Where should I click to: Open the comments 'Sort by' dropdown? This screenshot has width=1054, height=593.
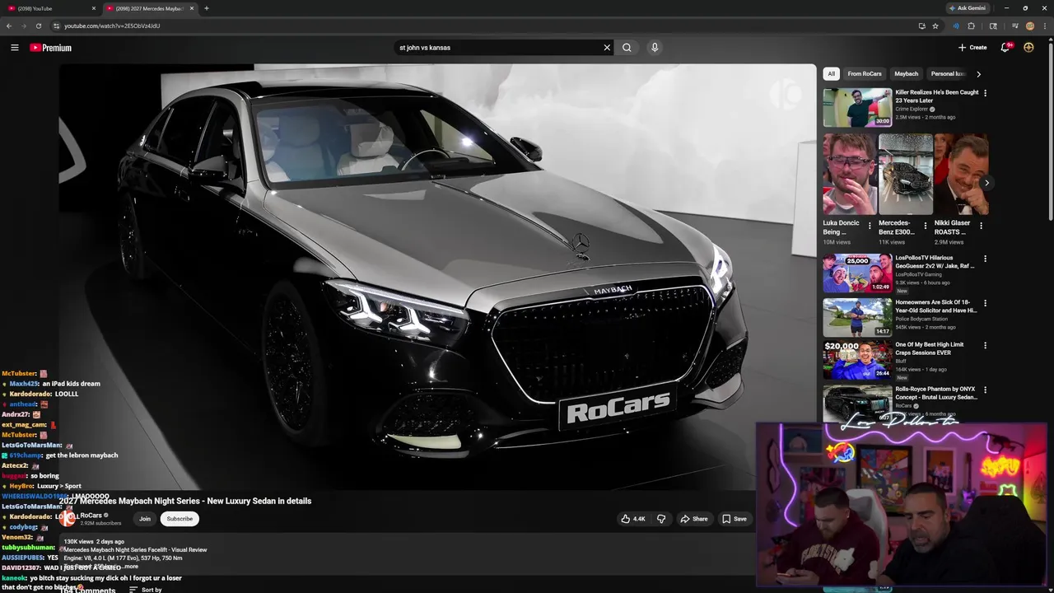[x=146, y=590]
